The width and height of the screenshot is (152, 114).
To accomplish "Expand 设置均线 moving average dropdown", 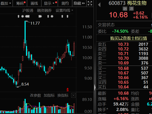I will pyautogui.click(x=64, y=11).
